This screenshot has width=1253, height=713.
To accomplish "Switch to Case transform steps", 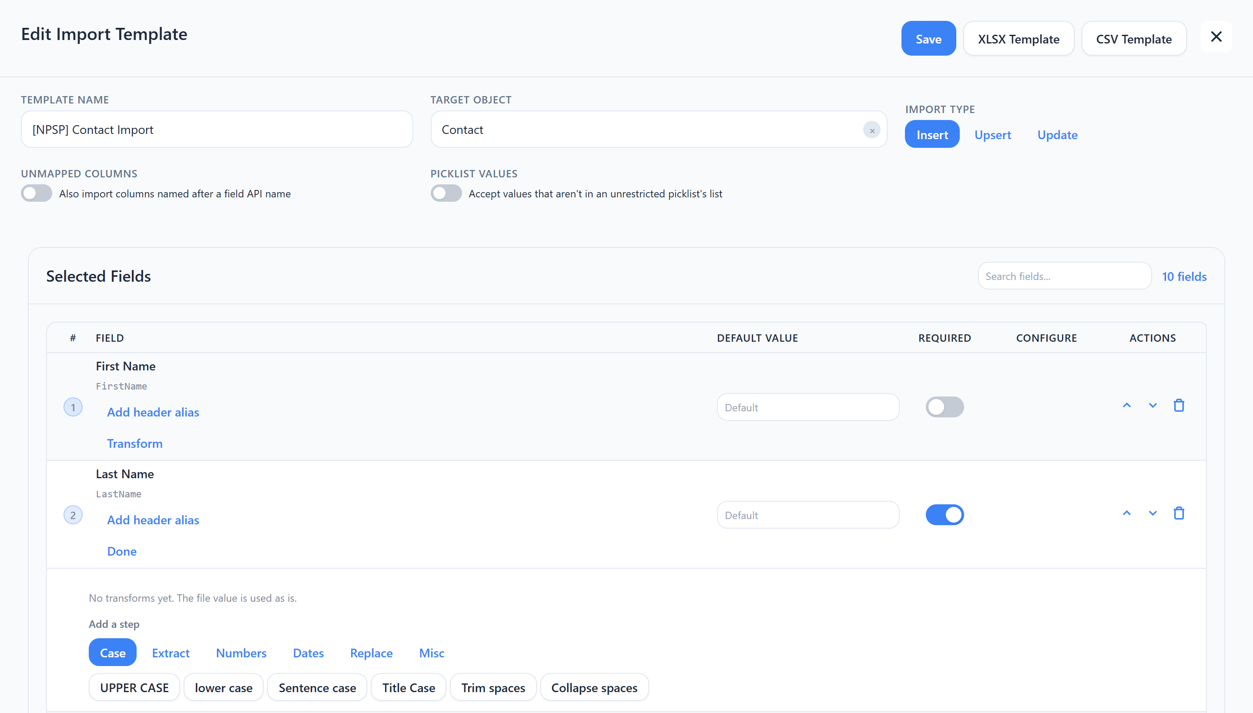I will pyautogui.click(x=113, y=653).
